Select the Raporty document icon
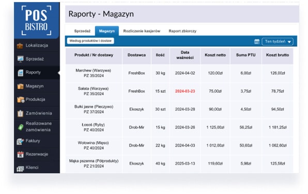Image resolution: width=308 pixels, height=194 pixels. 20,72
